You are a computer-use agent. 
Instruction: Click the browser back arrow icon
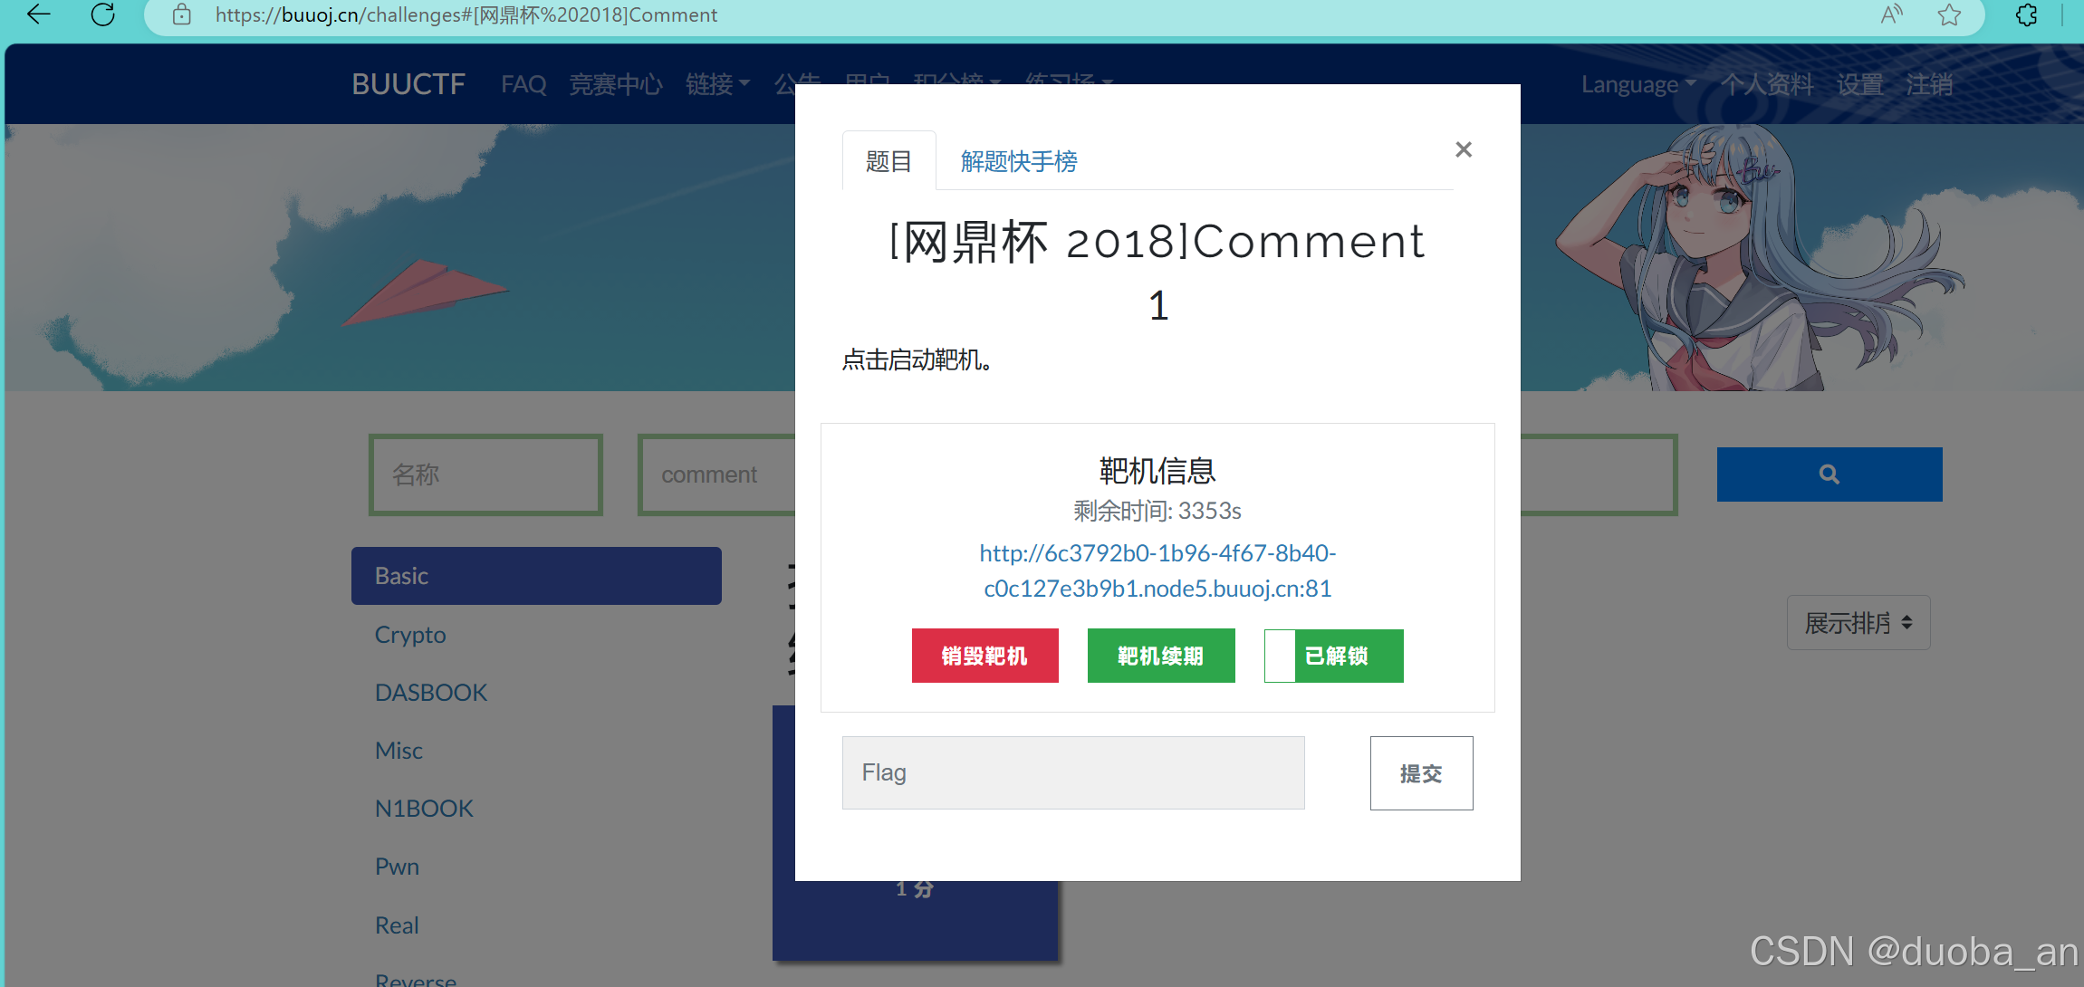tap(38, 14)
